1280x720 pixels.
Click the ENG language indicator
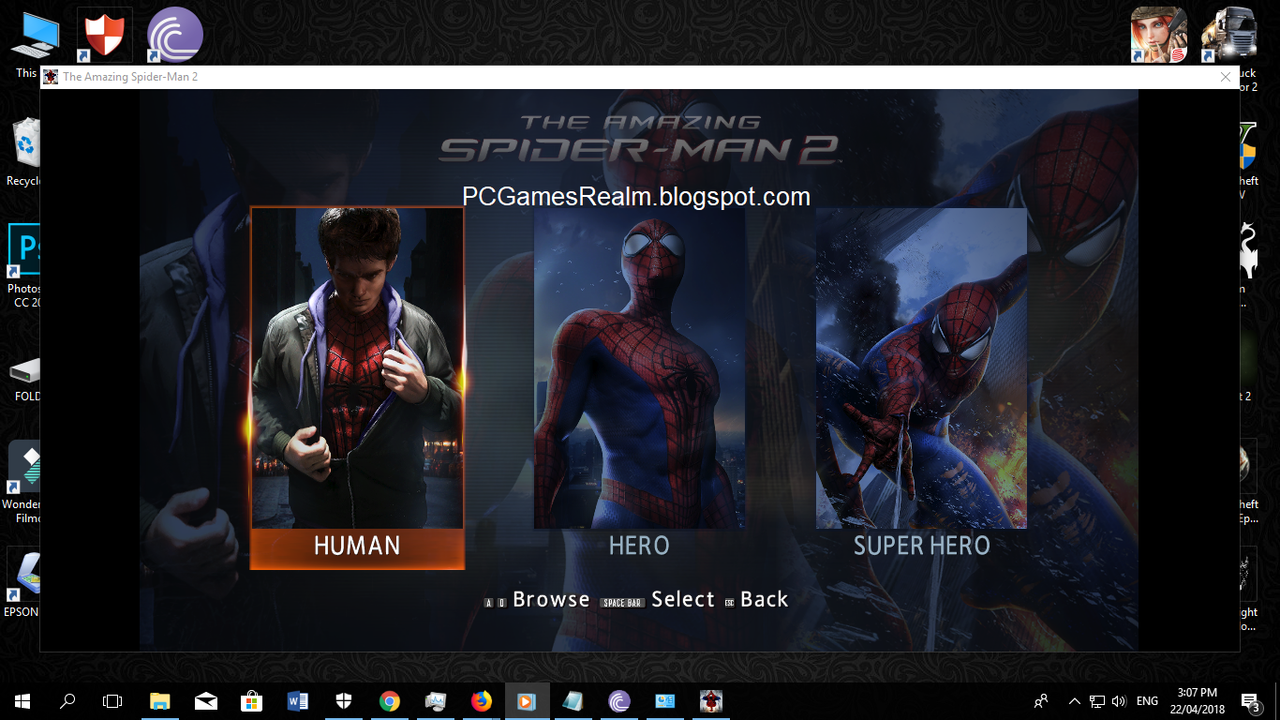1147,701
